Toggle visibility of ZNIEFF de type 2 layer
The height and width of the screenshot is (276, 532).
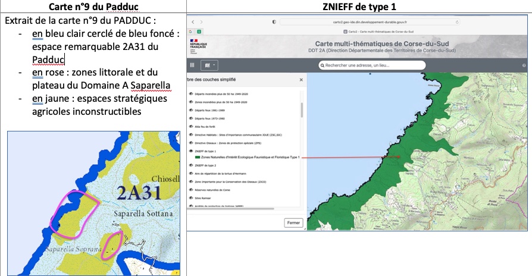click(191, 165)
